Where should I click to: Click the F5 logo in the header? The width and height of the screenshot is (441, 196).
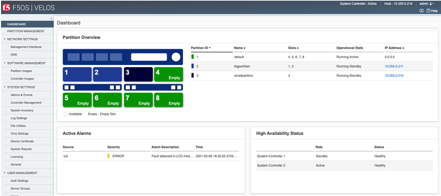pyautogui.click(x=6, y=8)
